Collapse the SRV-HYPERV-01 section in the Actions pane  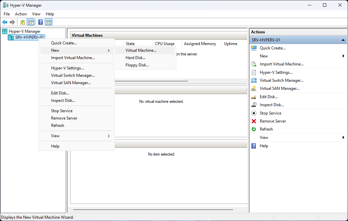[x=343, y=40]
